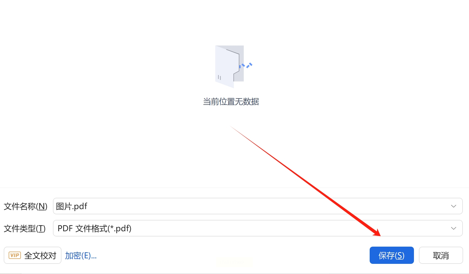
Task: Click the PDF 文件格式(*.pdf) text
Action: point(94,228)
